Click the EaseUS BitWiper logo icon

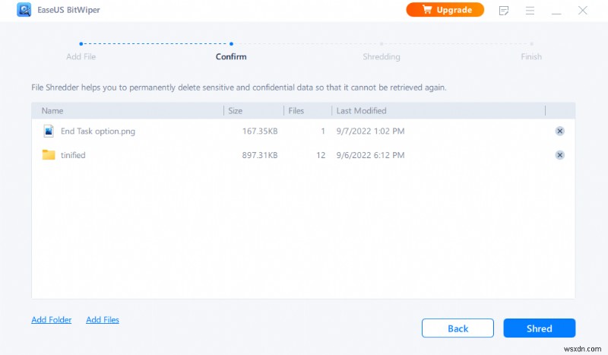click(24, 11)
